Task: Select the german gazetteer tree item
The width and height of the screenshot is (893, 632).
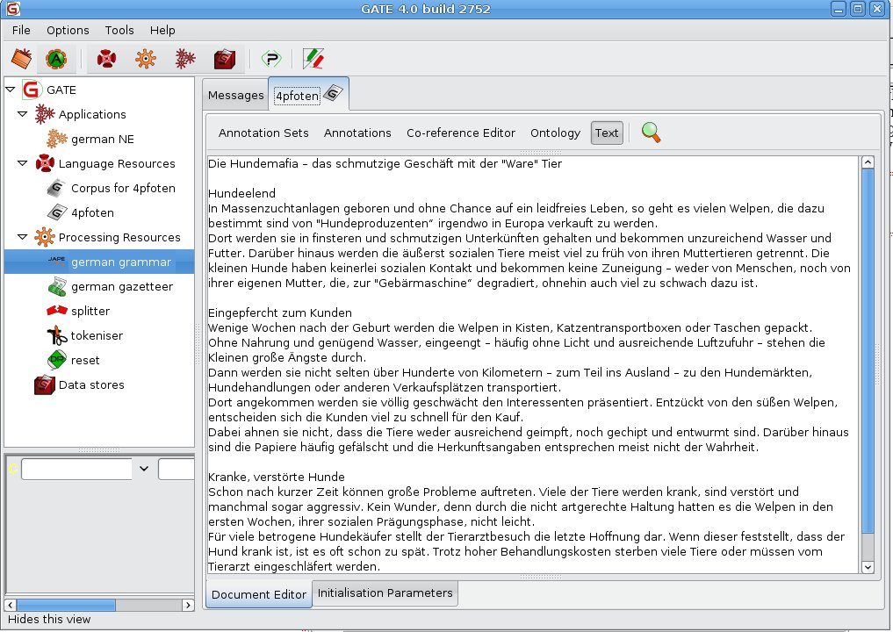Action: [x=122, y=286]
